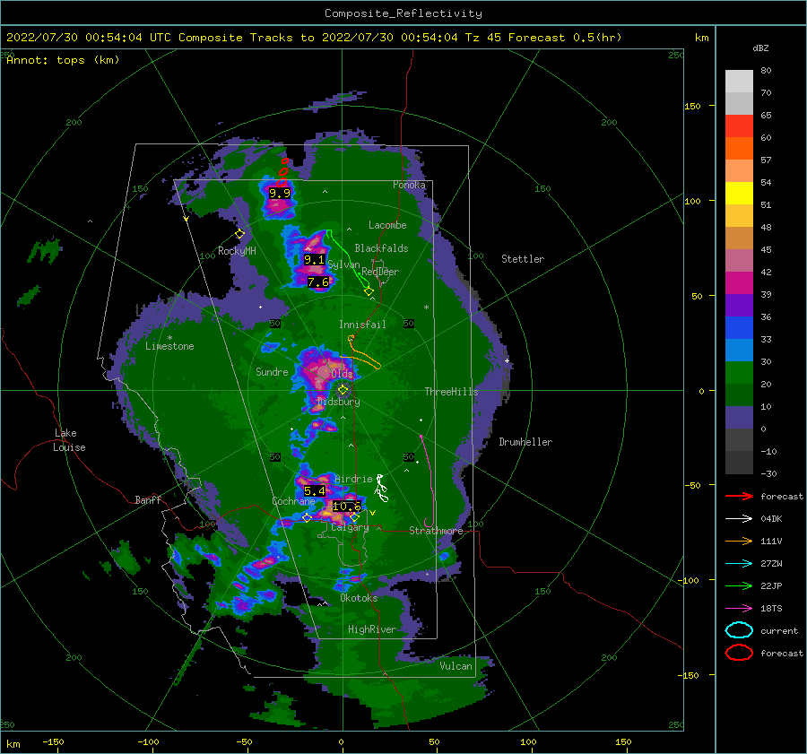Click the 54 dBZ yellow color swatch
This screenshot has height=754, width=807.
tap(739, 193)
